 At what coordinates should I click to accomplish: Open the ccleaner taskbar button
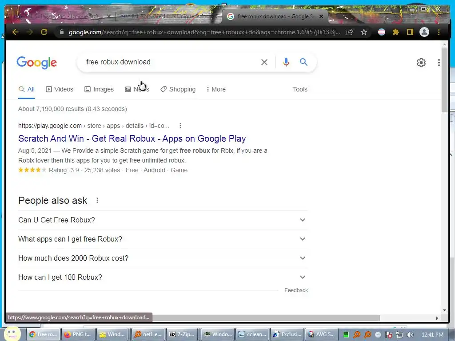252,334
